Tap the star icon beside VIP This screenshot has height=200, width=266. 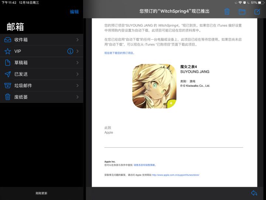8,51
